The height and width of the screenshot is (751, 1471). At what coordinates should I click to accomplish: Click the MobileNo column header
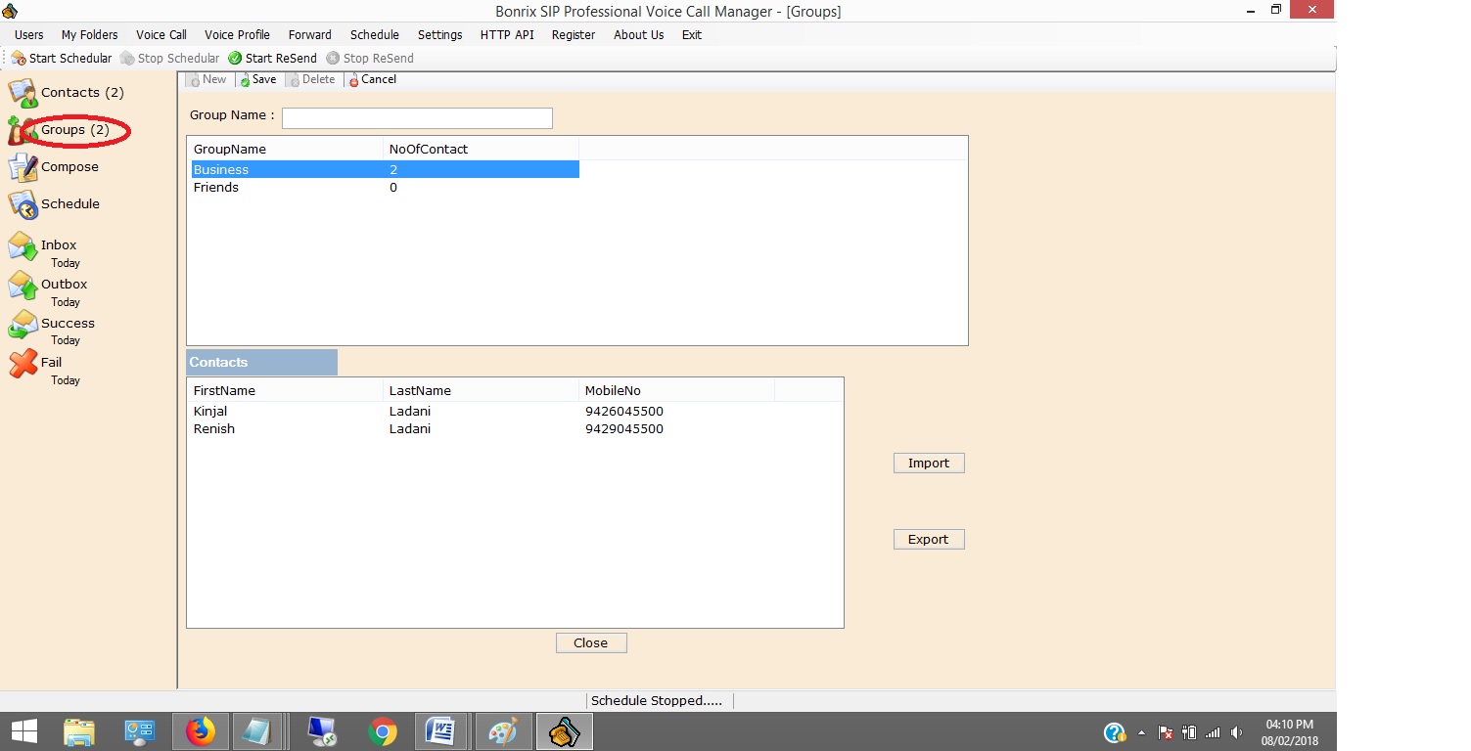tap(676, 391)
